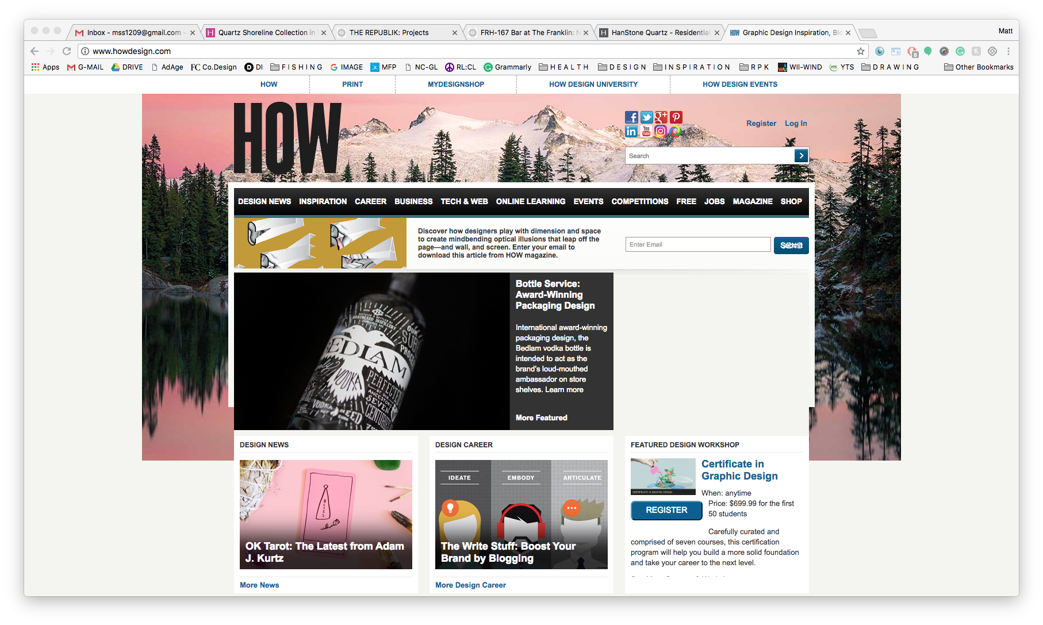Go back with the browser back arrow
1043x625 pixels.
(x=34, y=51)
